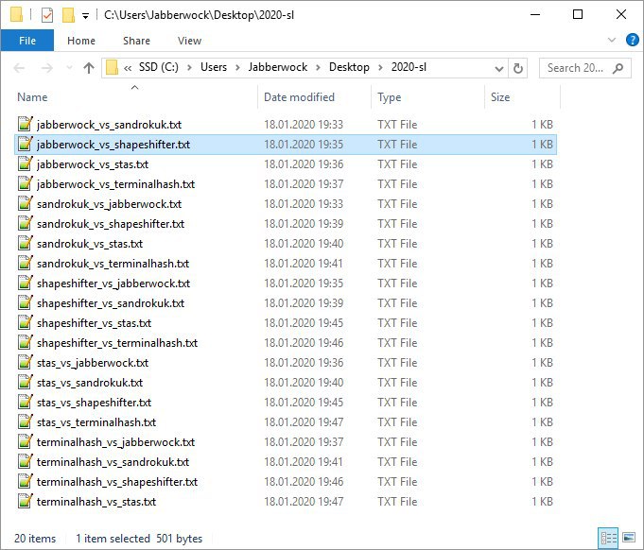Viewport: 644px width, 550px height.
Task: Go forward with the Forward arrow
Action: [x=47, y=68]
